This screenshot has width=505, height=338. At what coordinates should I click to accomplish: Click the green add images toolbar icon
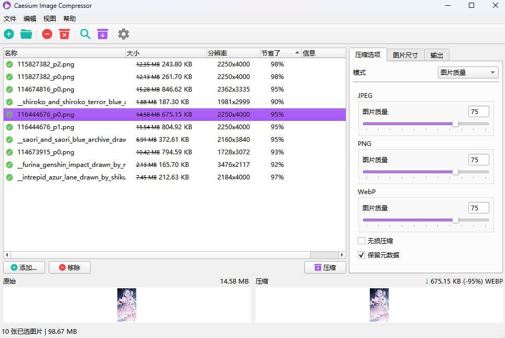[9, 34]
